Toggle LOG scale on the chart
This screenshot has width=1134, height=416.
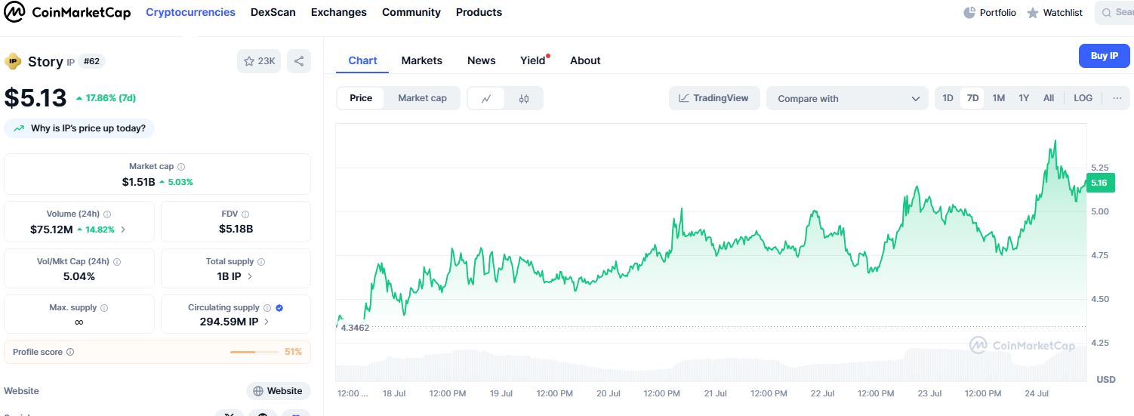tap(1083, 98)
